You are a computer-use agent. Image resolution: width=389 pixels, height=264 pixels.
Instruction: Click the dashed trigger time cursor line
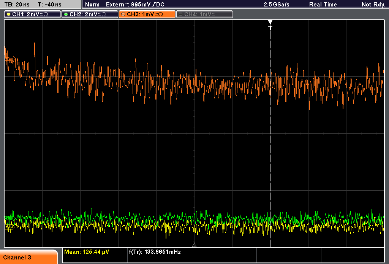tap(270, 139)
